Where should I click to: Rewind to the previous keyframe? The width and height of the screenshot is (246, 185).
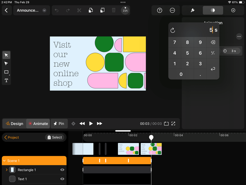pos(82,124)
